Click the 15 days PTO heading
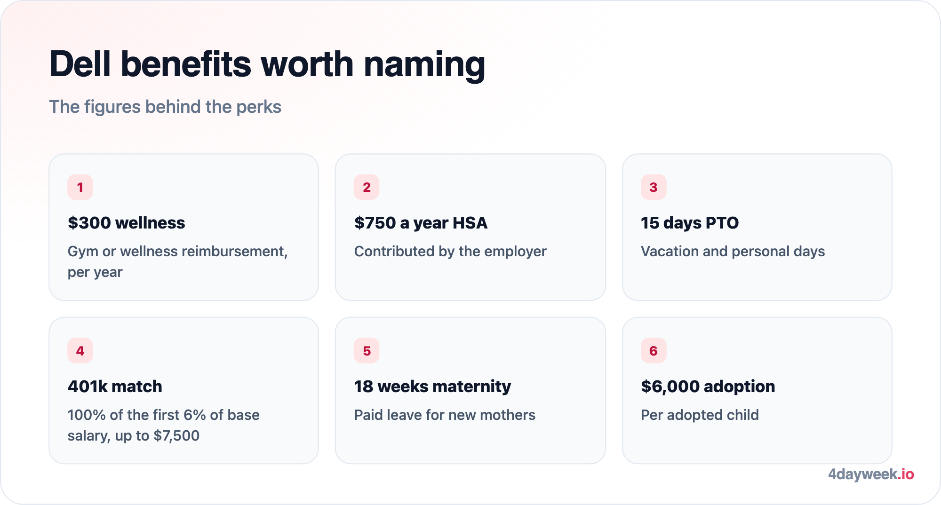 [x=690, y=223]
